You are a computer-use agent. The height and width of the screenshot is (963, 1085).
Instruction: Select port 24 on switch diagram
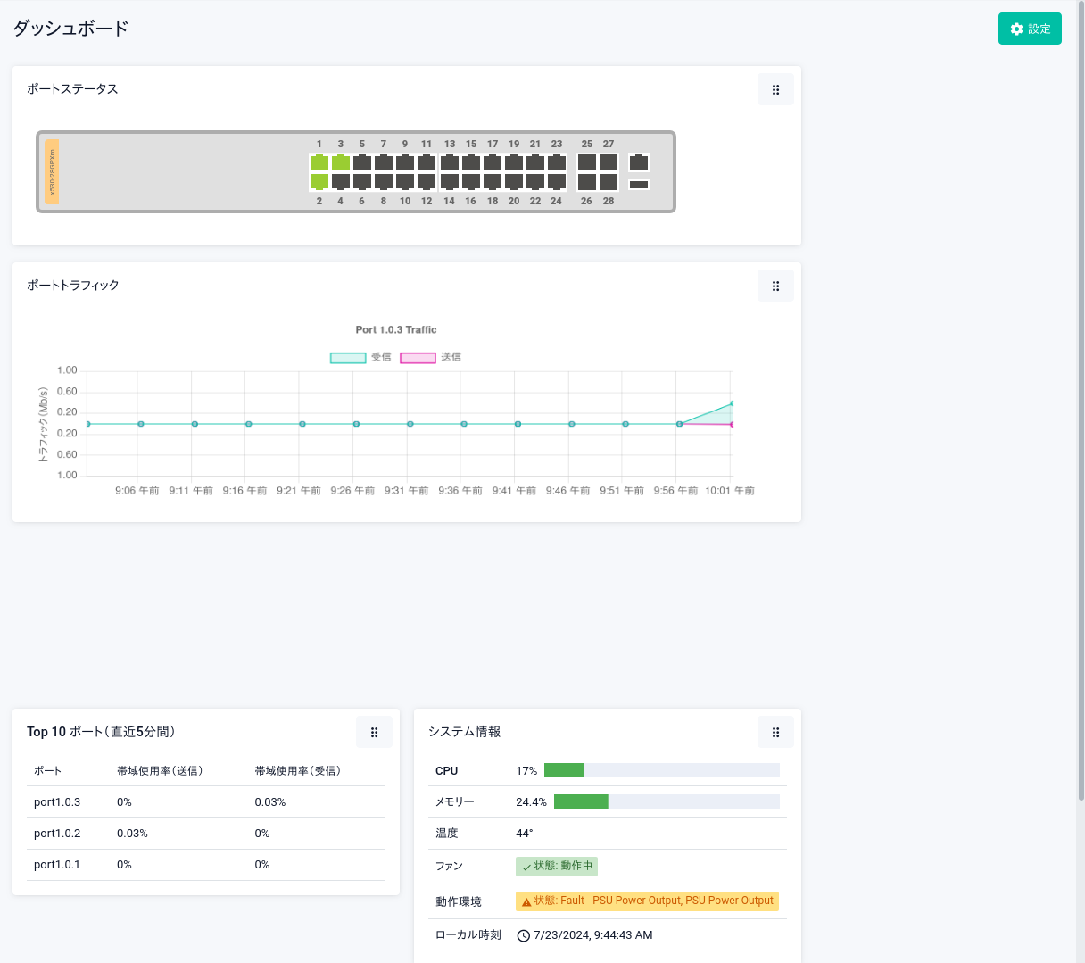557,182
